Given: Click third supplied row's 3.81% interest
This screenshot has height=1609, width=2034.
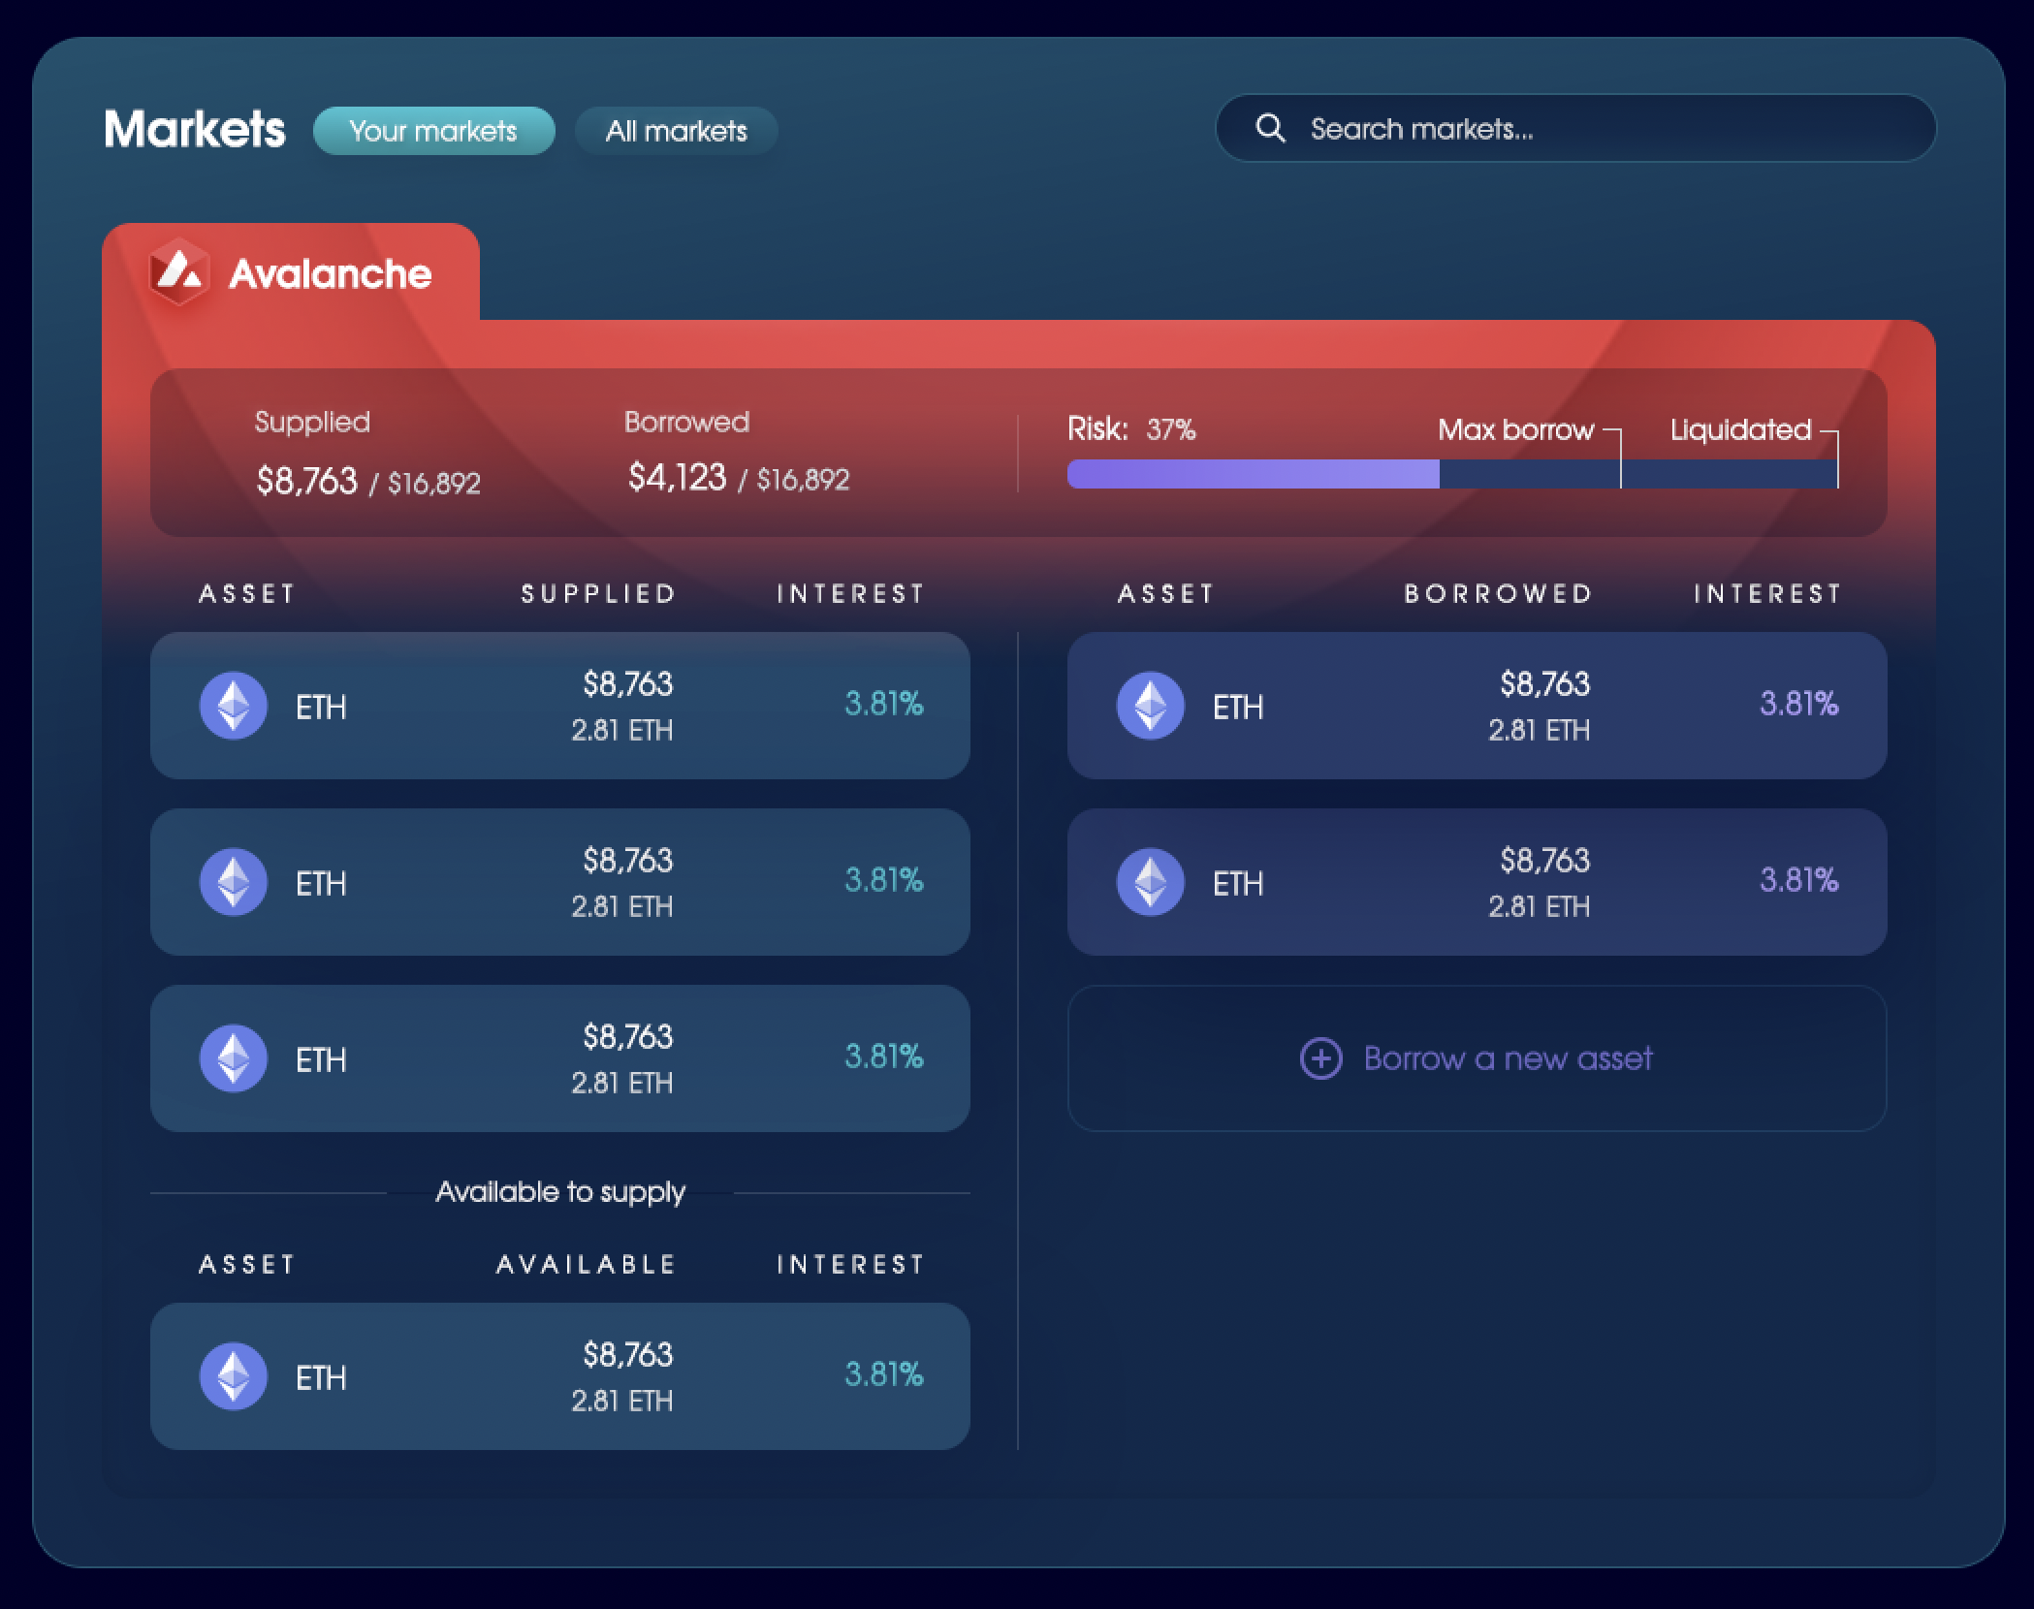Looking at the screenshot, I should [x=883, y=1057].
